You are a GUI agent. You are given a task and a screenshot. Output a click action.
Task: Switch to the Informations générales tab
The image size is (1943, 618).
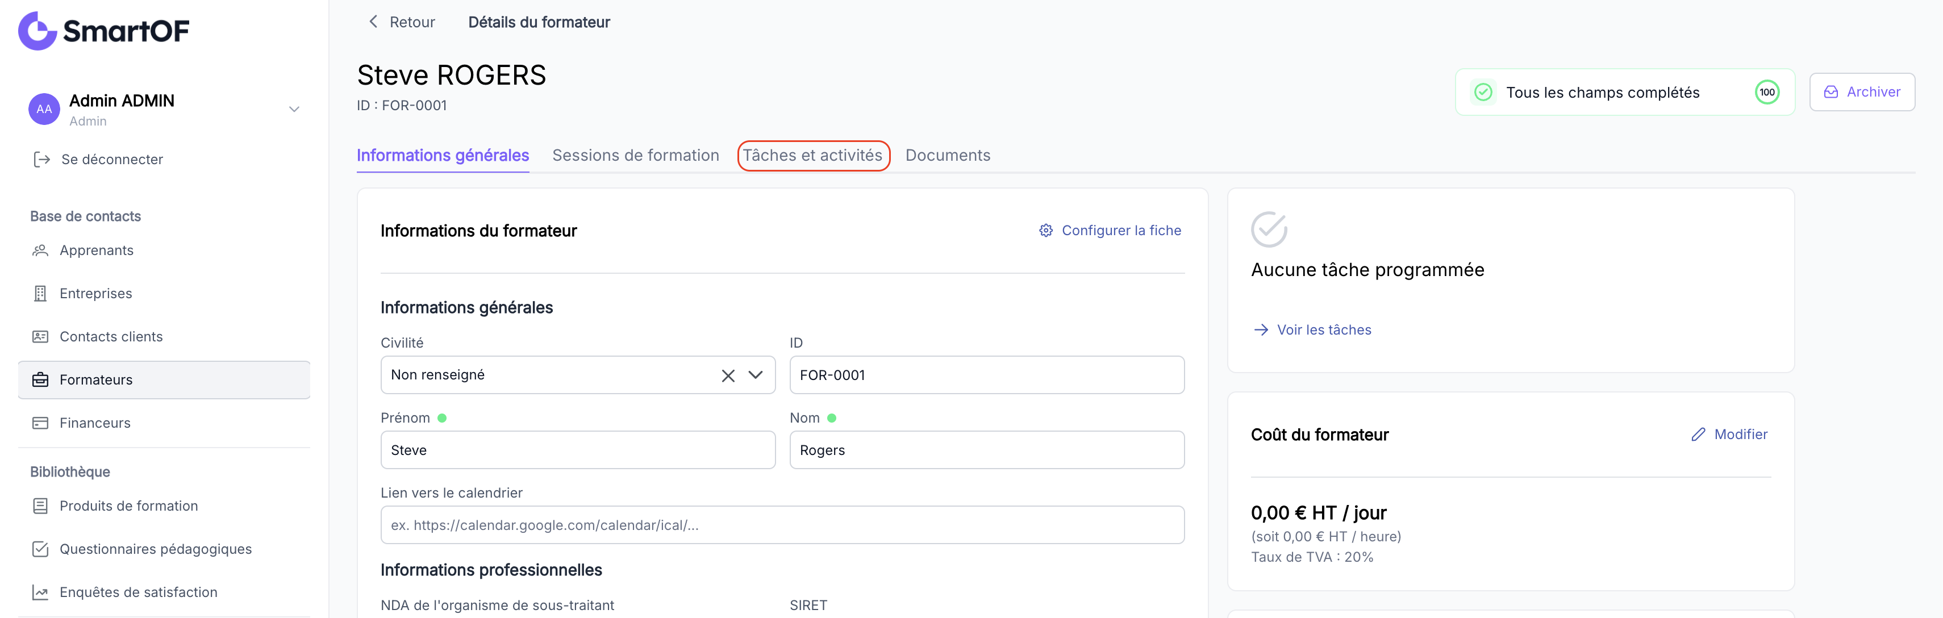coord(443,156)
